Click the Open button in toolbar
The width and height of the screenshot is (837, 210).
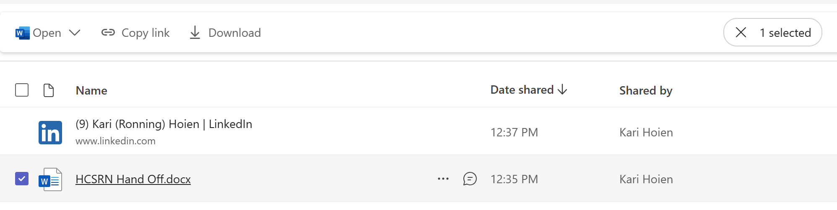click(47, 33)
